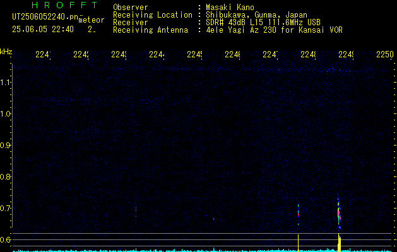Click the 2243 time axis label
The width and height of the screenshot is (397, 252).
tap(119, 55)
